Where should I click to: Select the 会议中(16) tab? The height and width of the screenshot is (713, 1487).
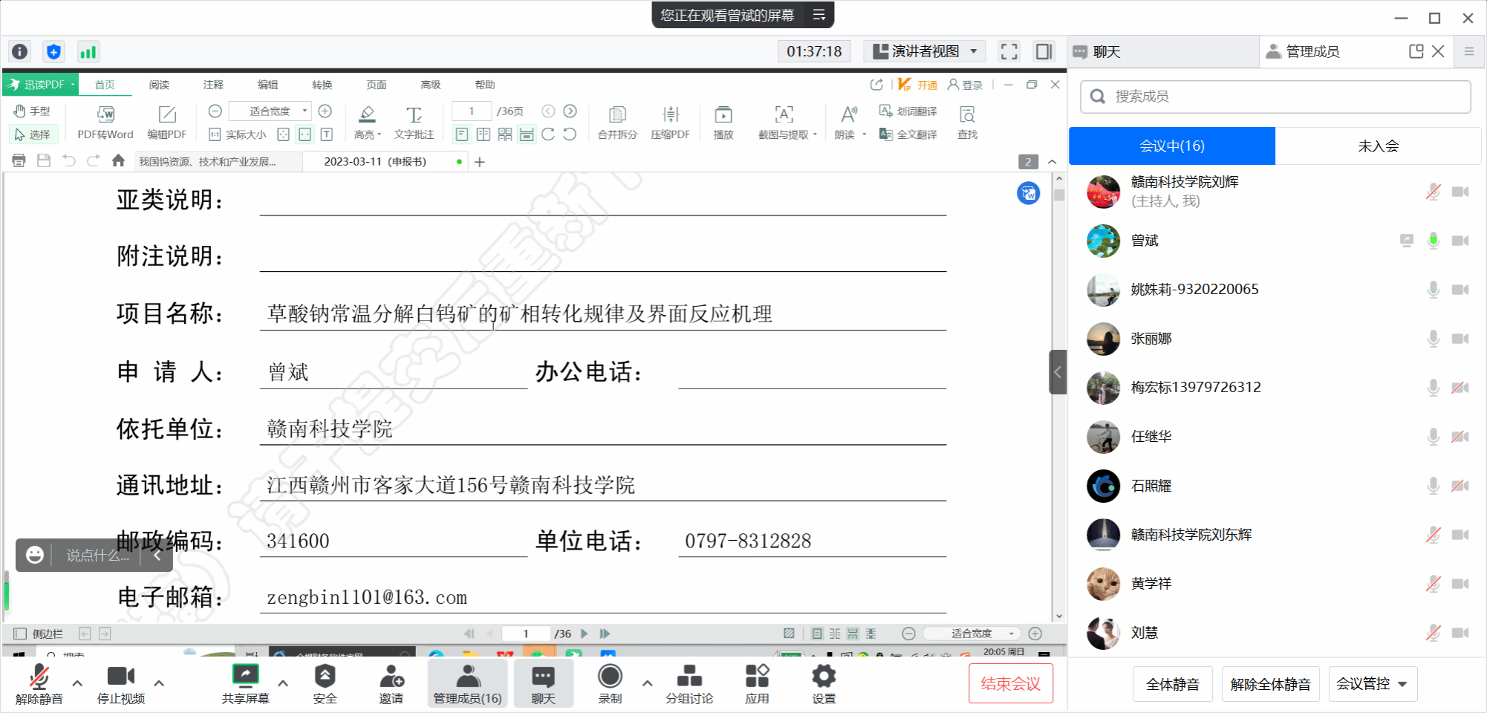click(1171, 146)
